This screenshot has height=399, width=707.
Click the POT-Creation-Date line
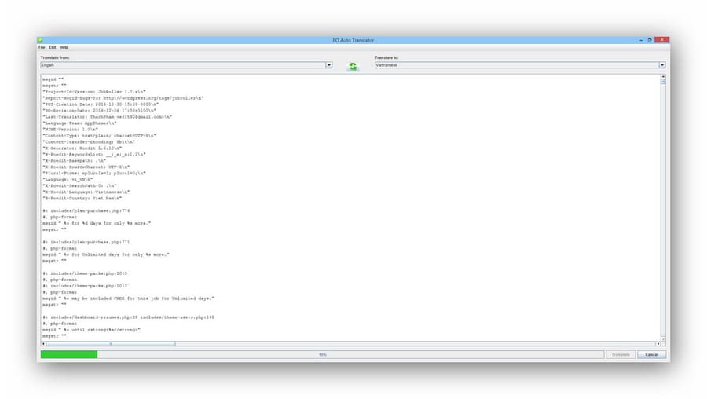tap(101, 104)
